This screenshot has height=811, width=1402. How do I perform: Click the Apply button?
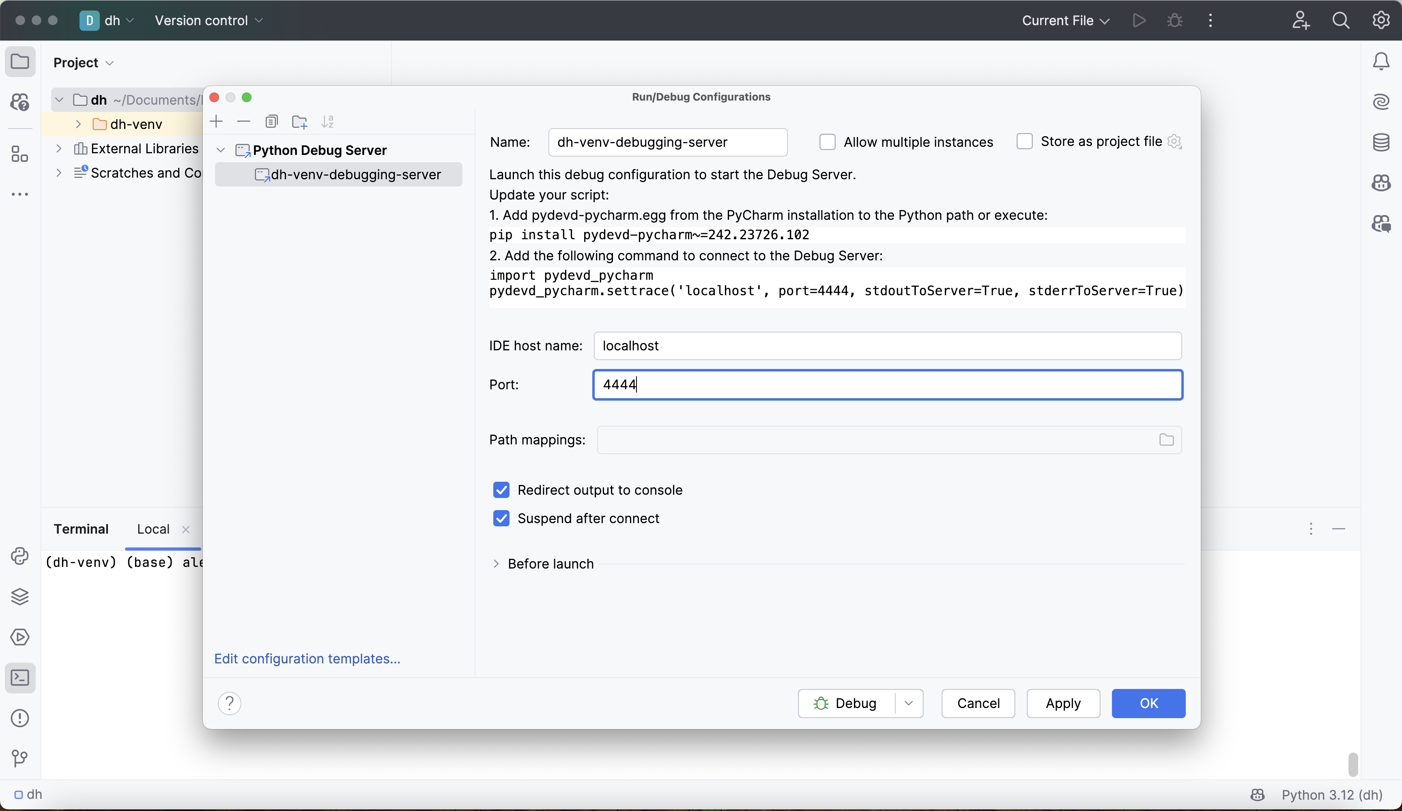[x=1062, y=703]
